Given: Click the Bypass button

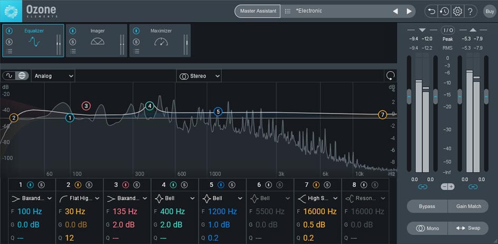Looking at the screenshot, I should (427, 207).
